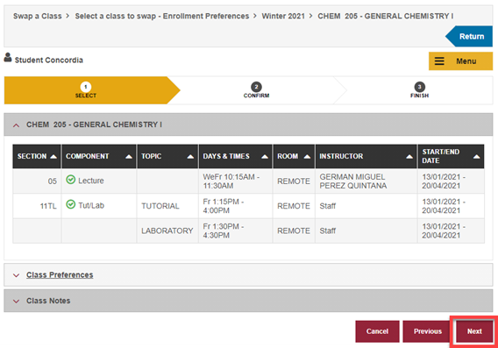Click green check icon beside Lecture
498x348 pixels.
(70, 180)
